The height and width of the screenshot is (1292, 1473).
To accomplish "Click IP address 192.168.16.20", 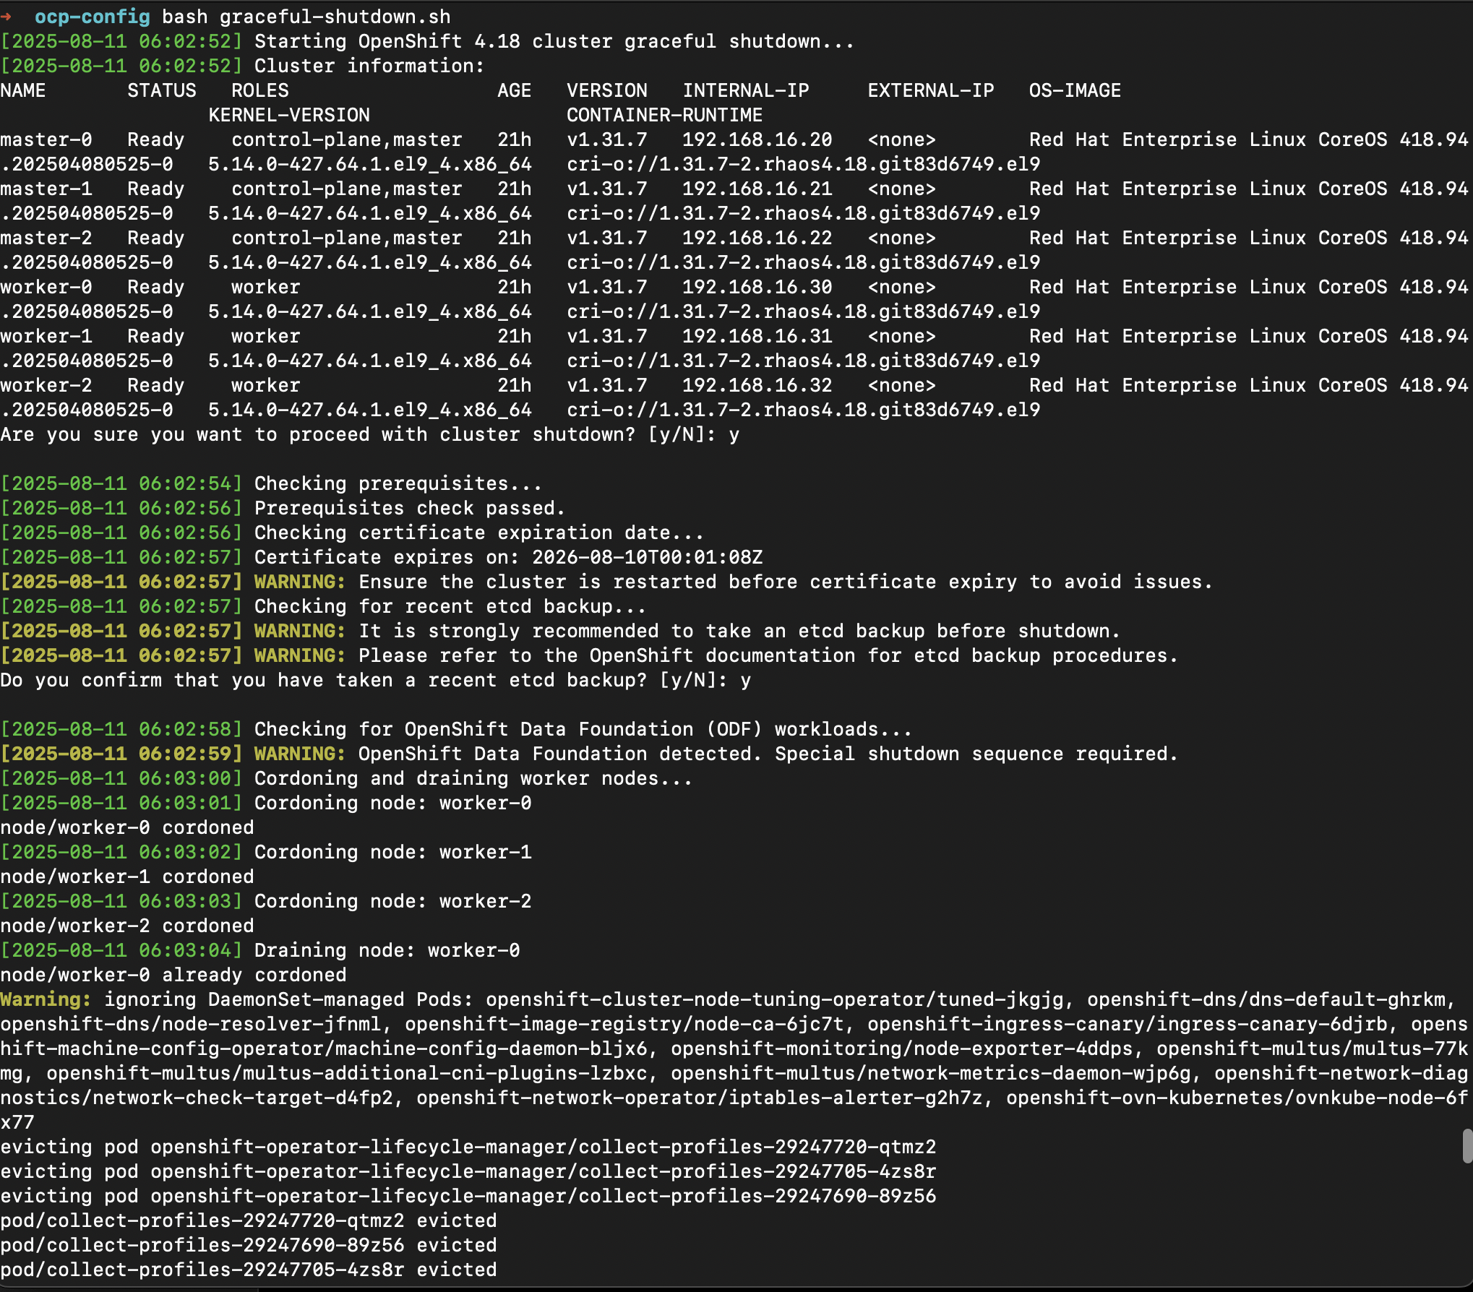I will point(757,139).
